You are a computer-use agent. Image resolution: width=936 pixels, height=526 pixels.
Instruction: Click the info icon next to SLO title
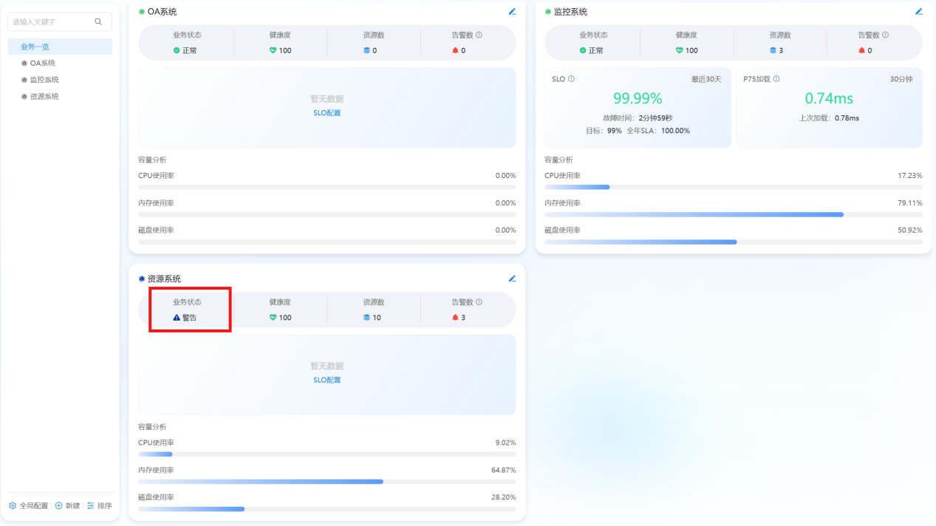pyautogui.click(x=571, y=79)
